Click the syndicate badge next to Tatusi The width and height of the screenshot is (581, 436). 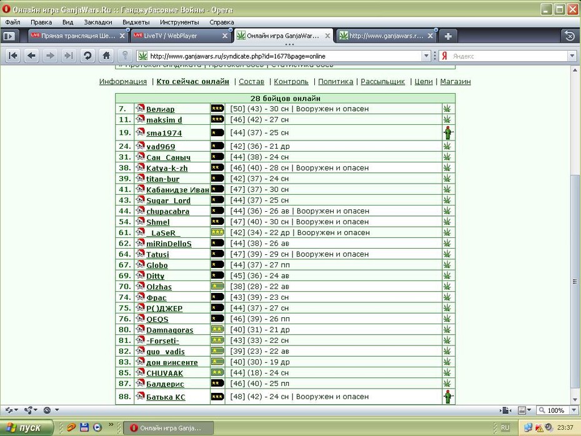pyautogui.click(x=140, y=254)
